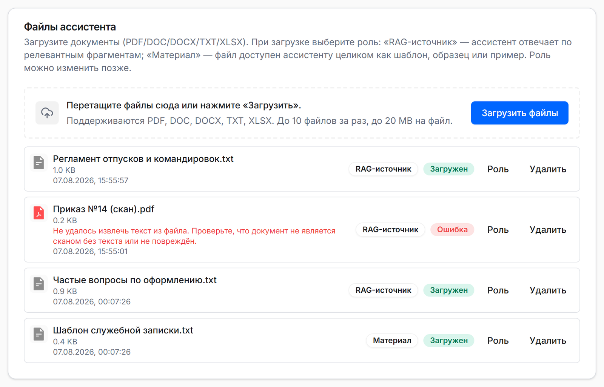Click the "Загрузить файлы" button
604x387 pixels.
click(x=519, y=113)
